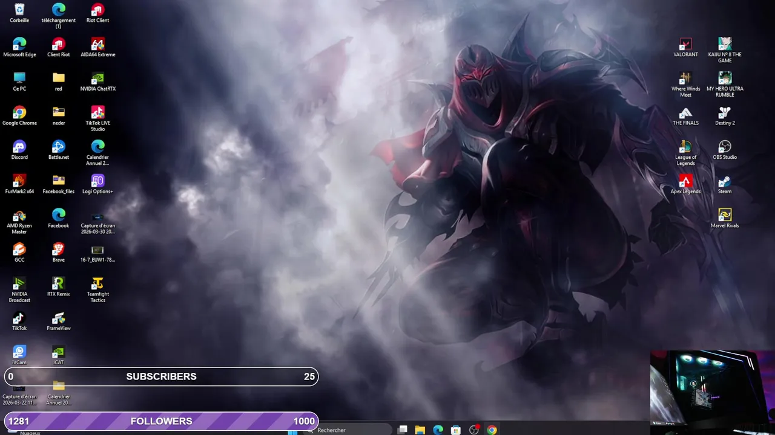The width and height of the screenshot is (775, 435).
Task: Launch the Logi Options+ desktop icon
Action: pyautogui.click(x=97, y=181)
